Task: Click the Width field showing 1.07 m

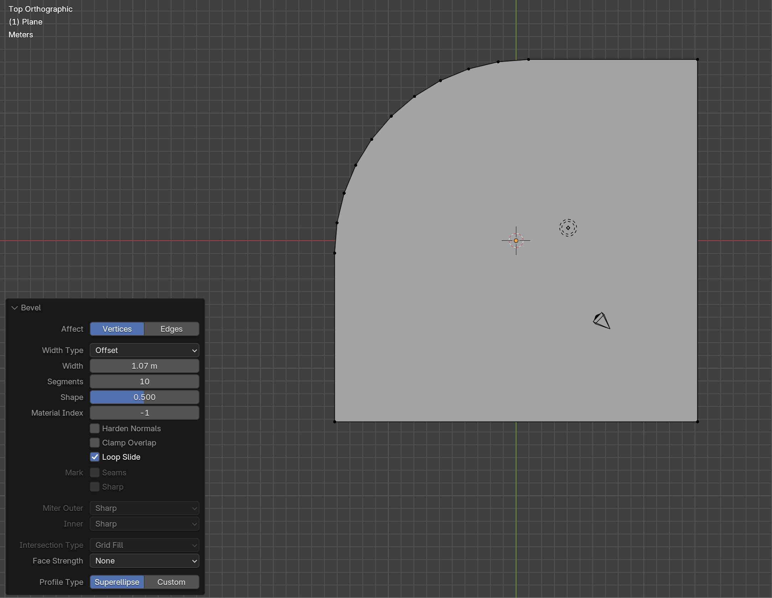Action: click(145, 366)
